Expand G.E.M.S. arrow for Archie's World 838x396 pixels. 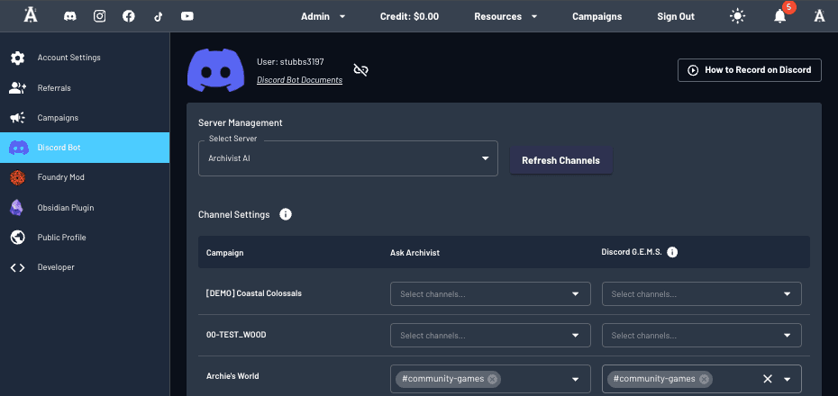pos(788,380)
